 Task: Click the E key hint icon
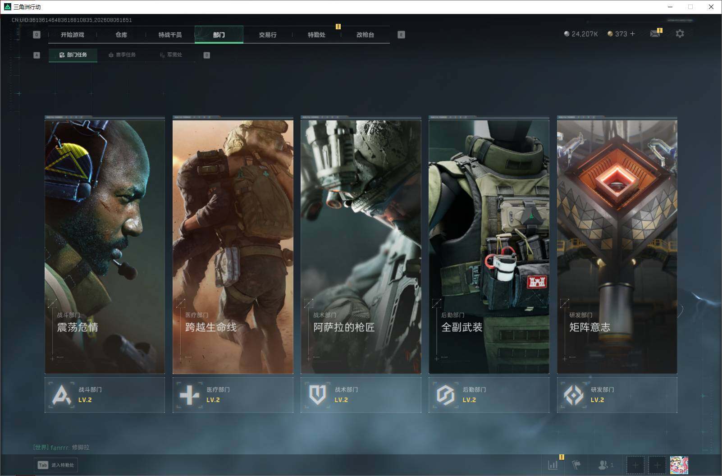(401, 35)
